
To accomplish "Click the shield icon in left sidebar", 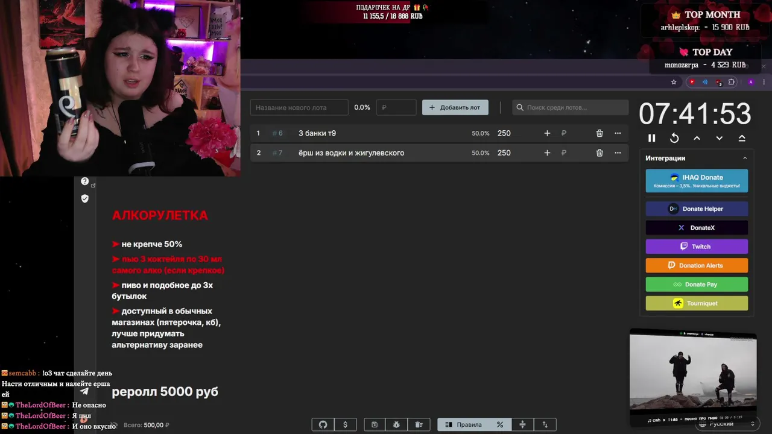I will point(85,198).
